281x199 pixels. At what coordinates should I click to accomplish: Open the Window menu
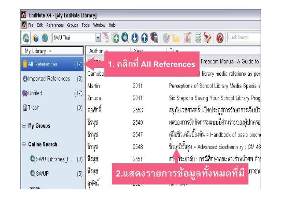tap(99, 25)
